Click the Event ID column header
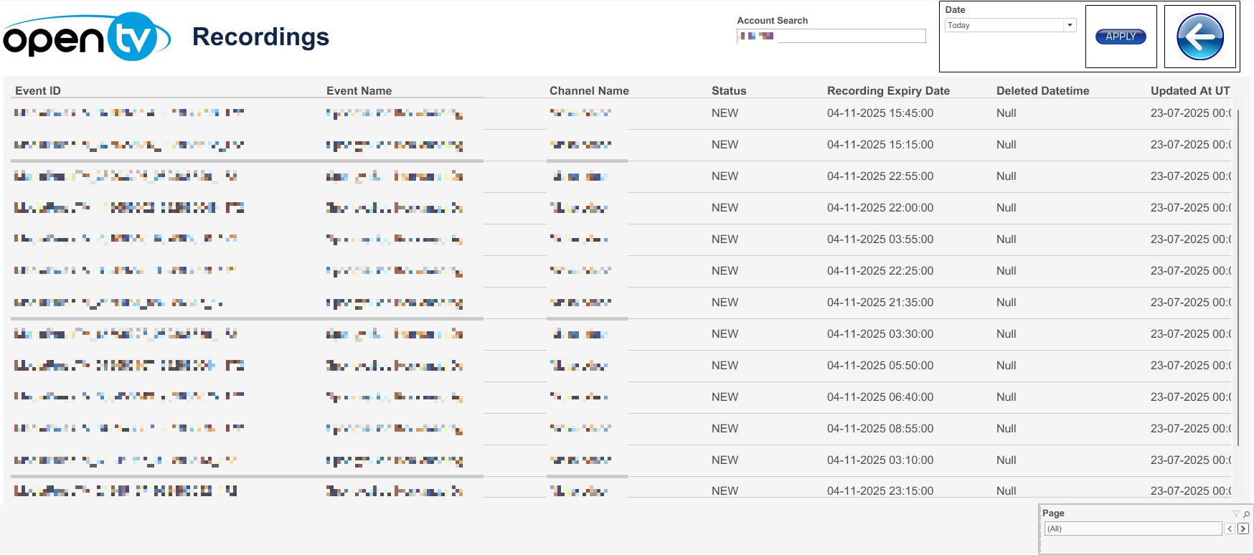The height and width of the screenshot is (555, 1254). pyautogui.click(x=38, y=90)
